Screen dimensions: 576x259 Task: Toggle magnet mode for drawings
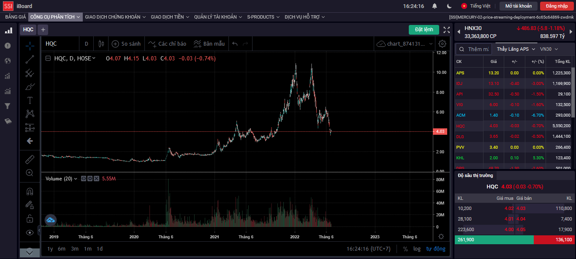30,191
